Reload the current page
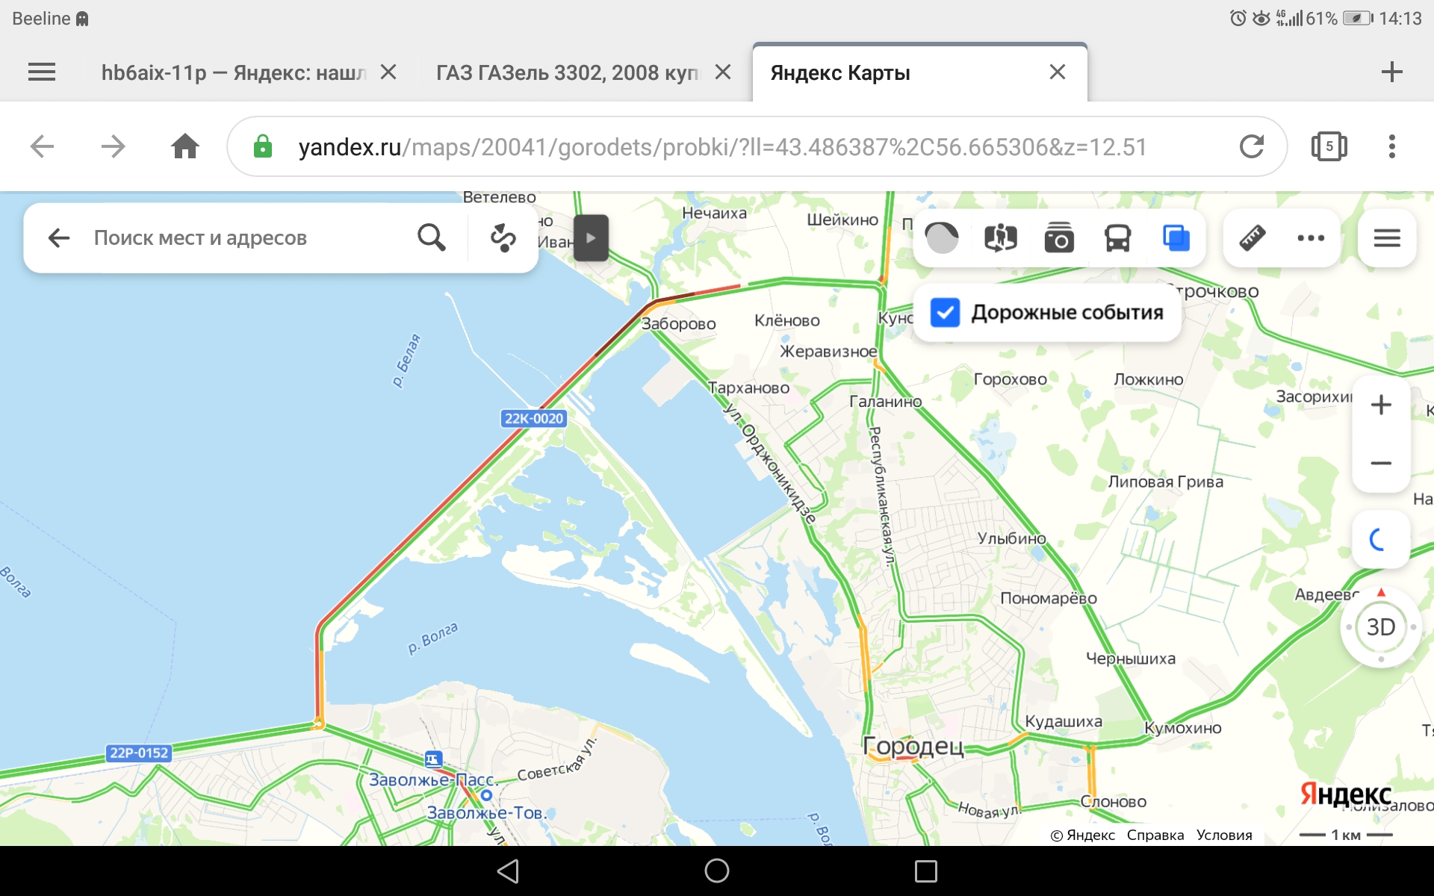 pos(1252,146)
